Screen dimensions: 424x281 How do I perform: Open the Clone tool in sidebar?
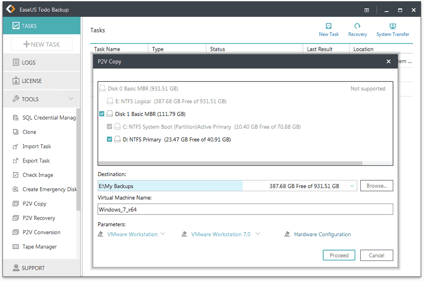[x=29, y=132]
